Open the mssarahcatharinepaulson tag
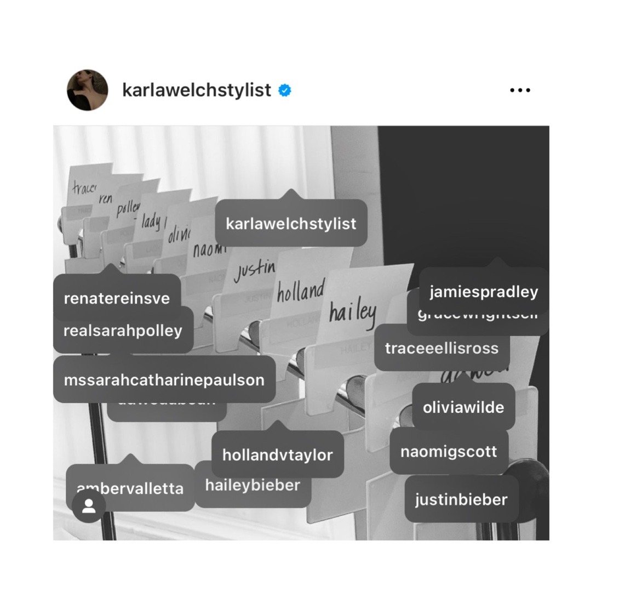The height and width of the screenshot is (592, 619). pyautogui.click(x=164, y=380)
